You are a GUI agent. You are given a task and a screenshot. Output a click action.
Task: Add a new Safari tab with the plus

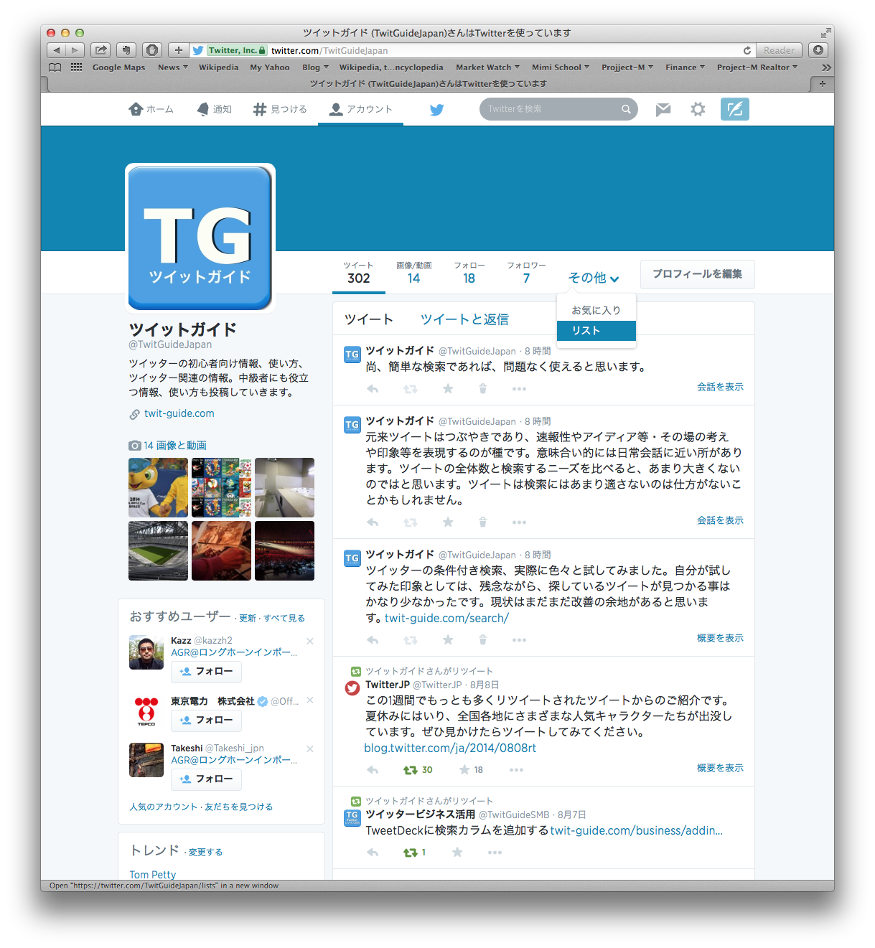(x=822, y=84)
